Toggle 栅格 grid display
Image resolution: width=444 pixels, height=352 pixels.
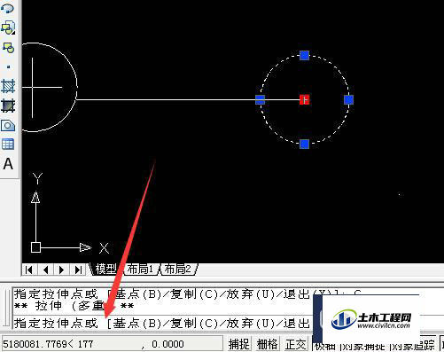coord(267,344)
